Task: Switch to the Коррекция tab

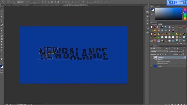Action: click(154, 24)
